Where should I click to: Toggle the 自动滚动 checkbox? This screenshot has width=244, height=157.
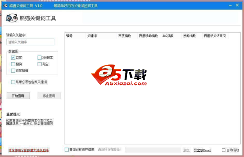coord(223,150)
